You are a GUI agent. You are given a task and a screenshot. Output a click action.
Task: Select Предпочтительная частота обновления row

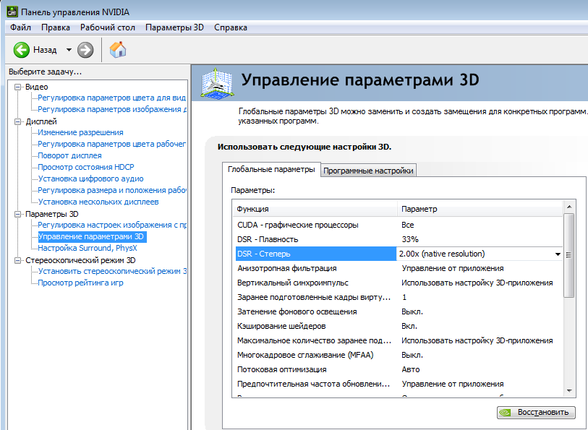399,384
